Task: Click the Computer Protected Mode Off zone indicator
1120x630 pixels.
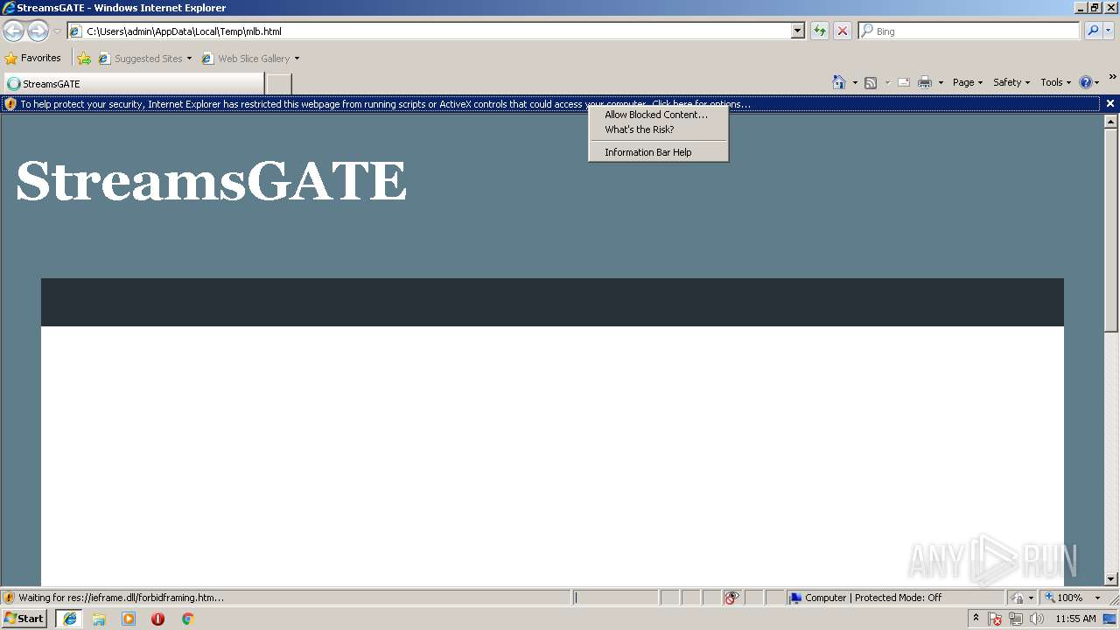Action: pyautogui.click(x=896, y=598)
